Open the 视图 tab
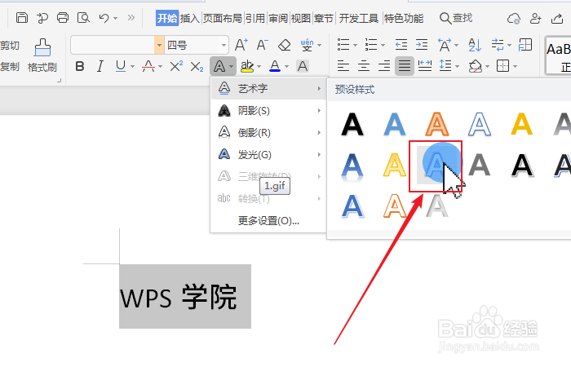Viewport: 571px width, 367px height. coord(301,18)
